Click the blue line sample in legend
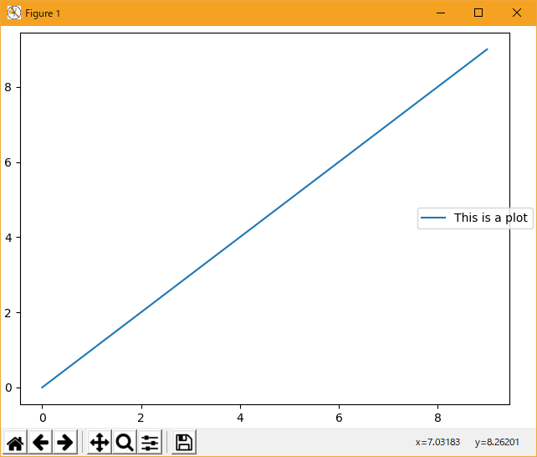 433,218
